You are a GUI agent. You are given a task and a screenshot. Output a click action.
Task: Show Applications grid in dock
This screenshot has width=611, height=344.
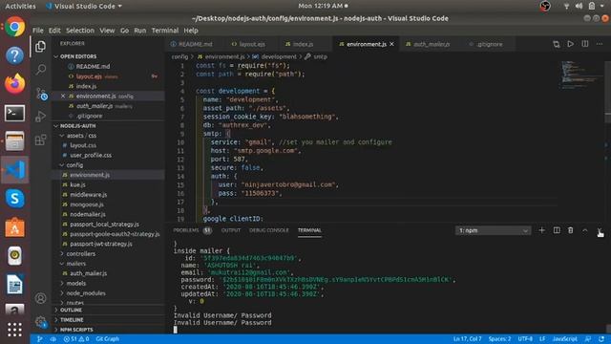[x=15, y=330]
